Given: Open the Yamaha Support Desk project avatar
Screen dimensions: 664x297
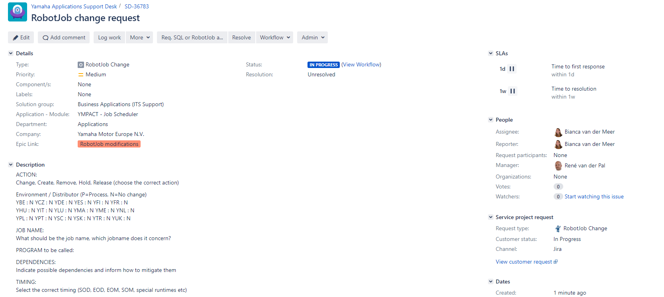Looking at the screenshot, I should point(18,12).
